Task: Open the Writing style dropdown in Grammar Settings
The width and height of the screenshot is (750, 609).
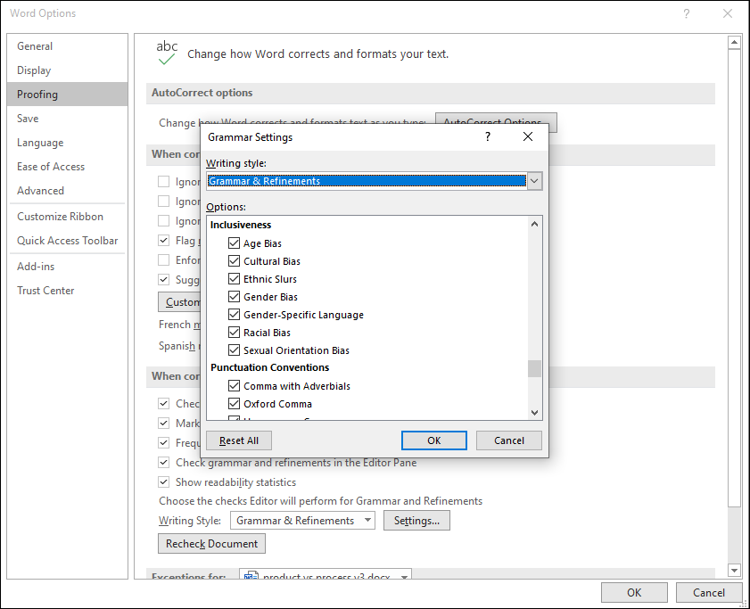Action: tap(533, 181)
